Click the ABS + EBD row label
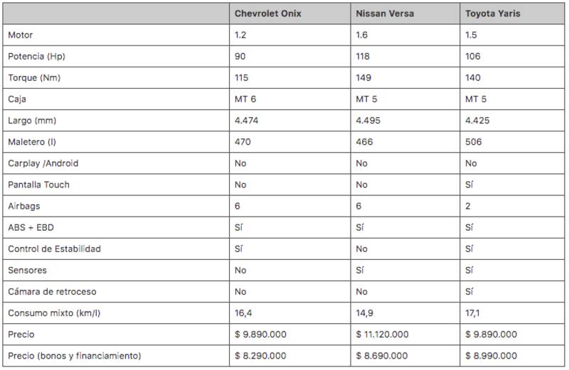 30,227
